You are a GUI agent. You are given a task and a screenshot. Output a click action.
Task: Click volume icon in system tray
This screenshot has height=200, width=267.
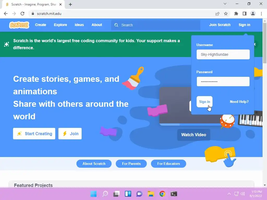click(243, 194)
